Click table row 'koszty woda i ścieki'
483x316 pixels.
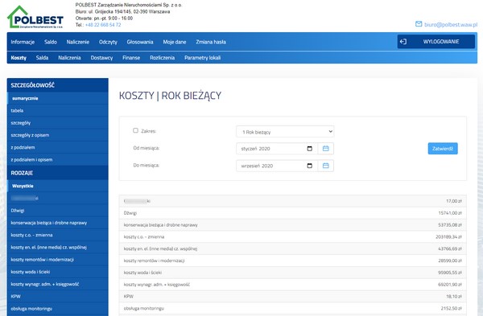coord(293,273)
